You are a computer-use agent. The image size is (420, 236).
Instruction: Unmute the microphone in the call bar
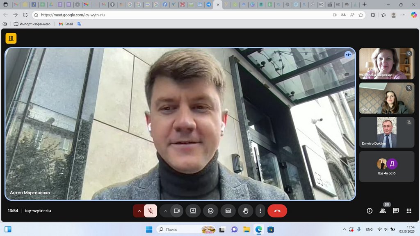pyautogui.click(x=151, y=211)
